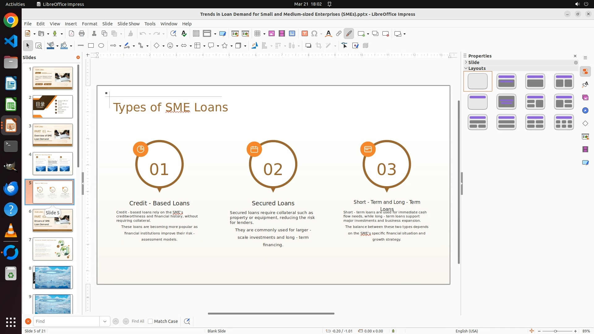Open the Navigator sidebar icon
The height and width of the screenshot is (334, 594).
coord(585,111)
